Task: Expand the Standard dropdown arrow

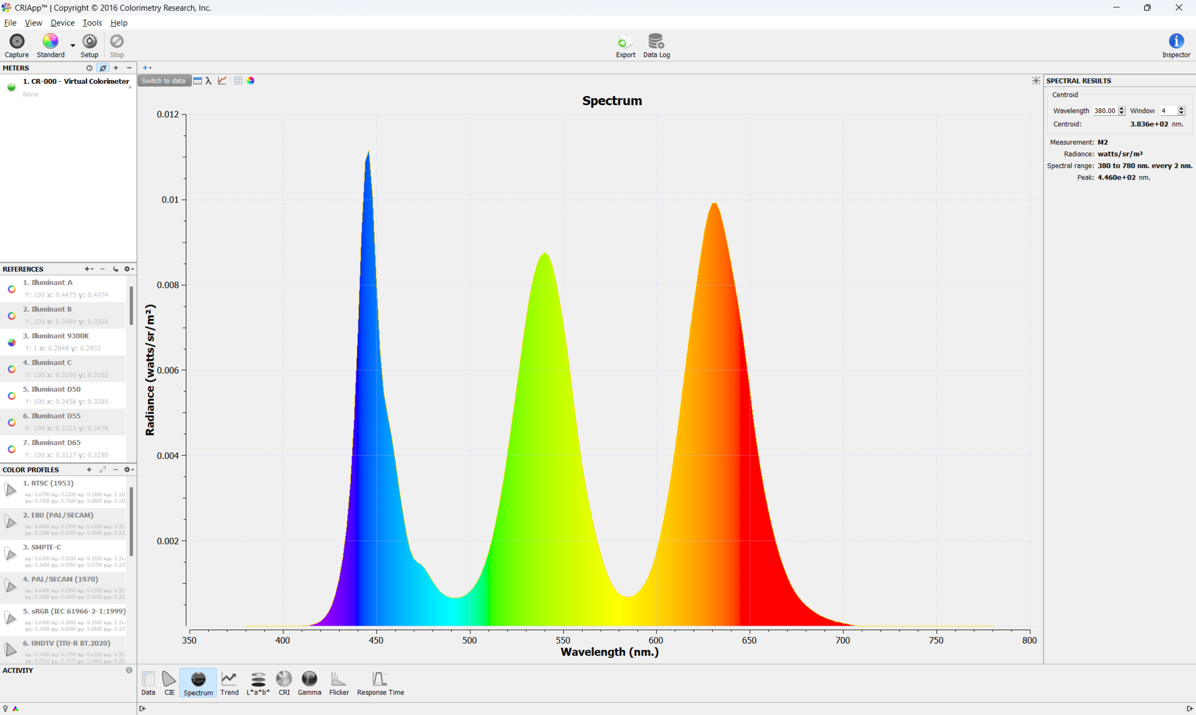Action: (73, 45)
